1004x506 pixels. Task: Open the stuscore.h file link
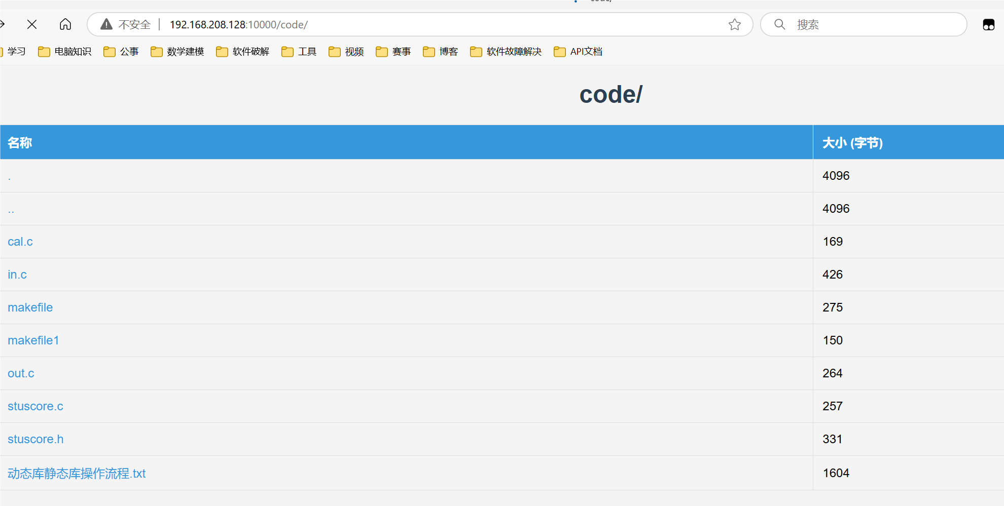(x=35, y=439)
